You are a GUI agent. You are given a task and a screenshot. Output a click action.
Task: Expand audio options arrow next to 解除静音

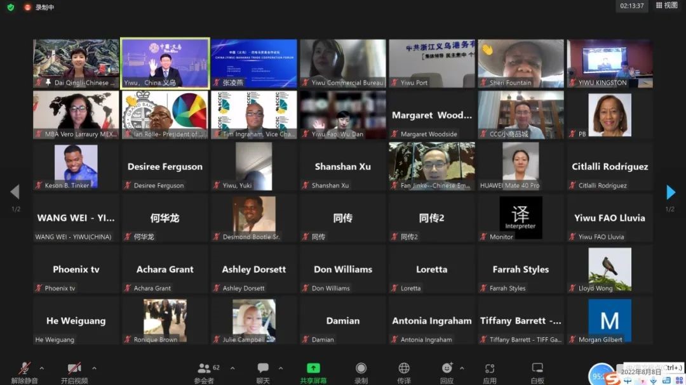click(x=41, y=368)
